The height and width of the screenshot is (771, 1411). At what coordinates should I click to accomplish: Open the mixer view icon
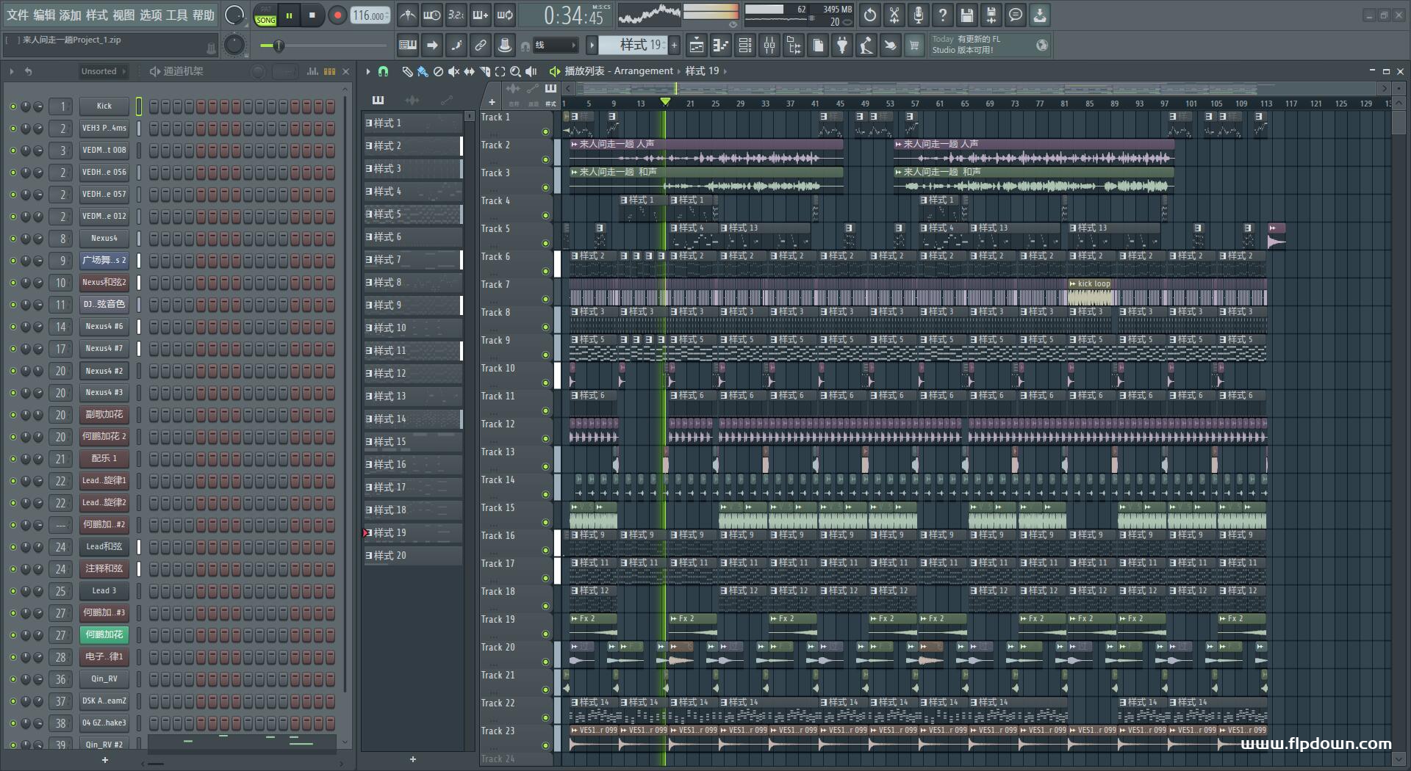click(769, 46)
